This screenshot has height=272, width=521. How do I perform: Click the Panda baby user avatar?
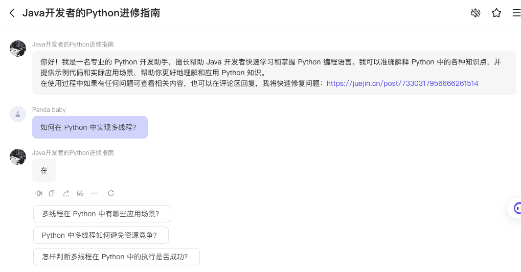point(18,114)
